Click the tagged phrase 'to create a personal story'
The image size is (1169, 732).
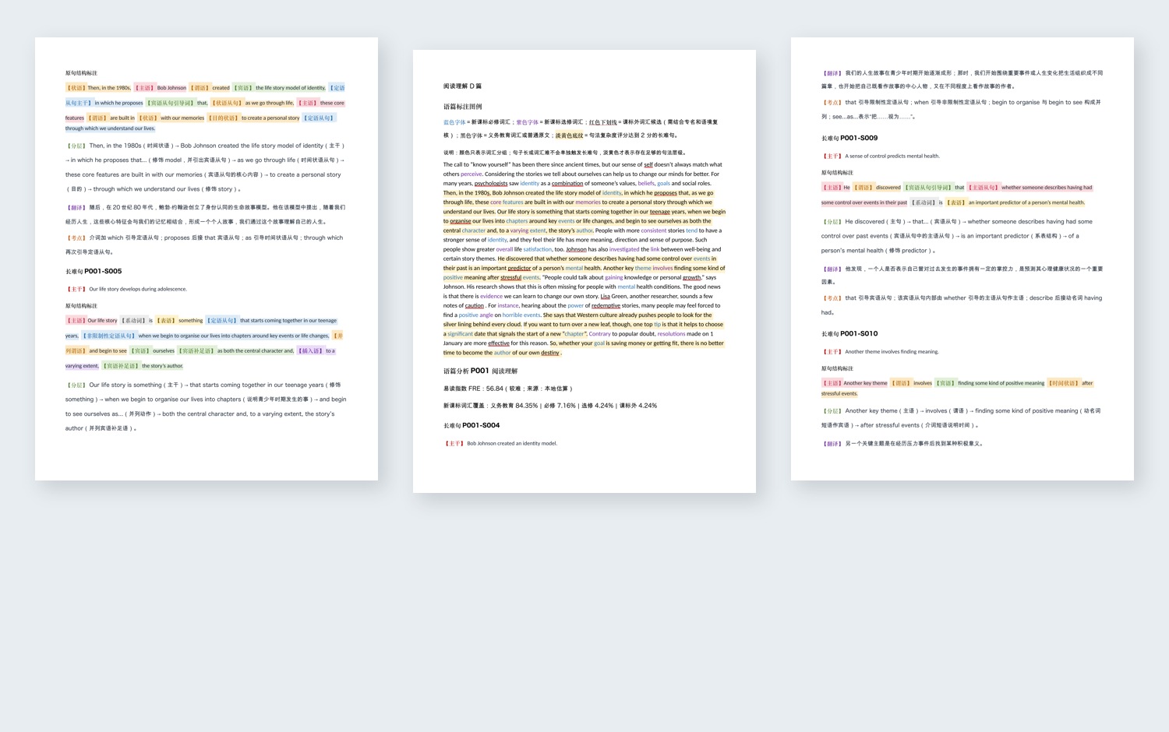(270, 118)
